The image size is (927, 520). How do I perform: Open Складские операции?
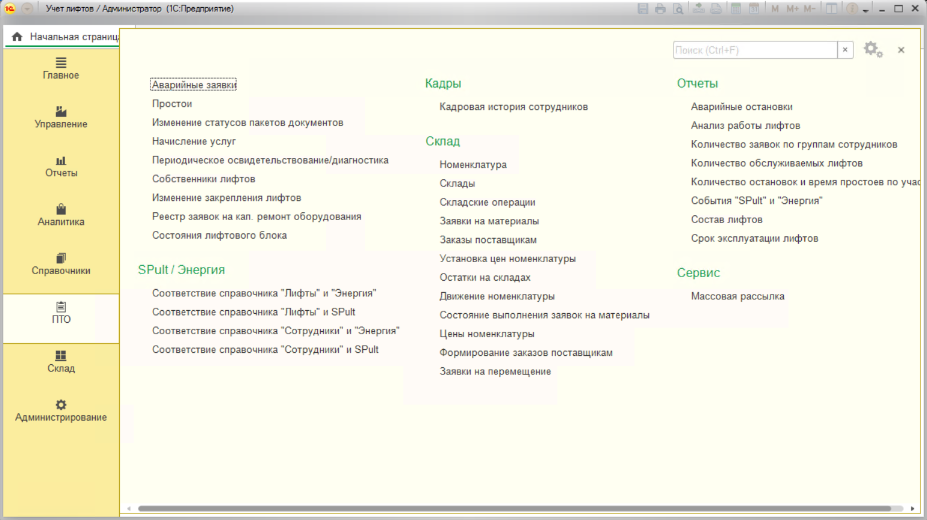(x=487, y=202)
